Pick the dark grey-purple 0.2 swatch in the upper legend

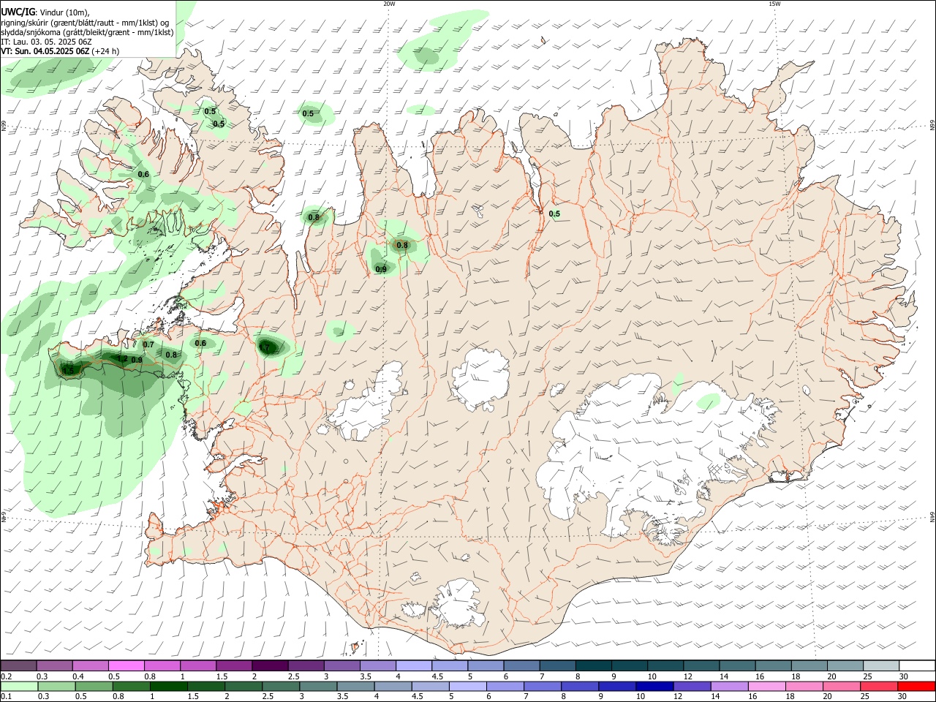tap(18, 666)
